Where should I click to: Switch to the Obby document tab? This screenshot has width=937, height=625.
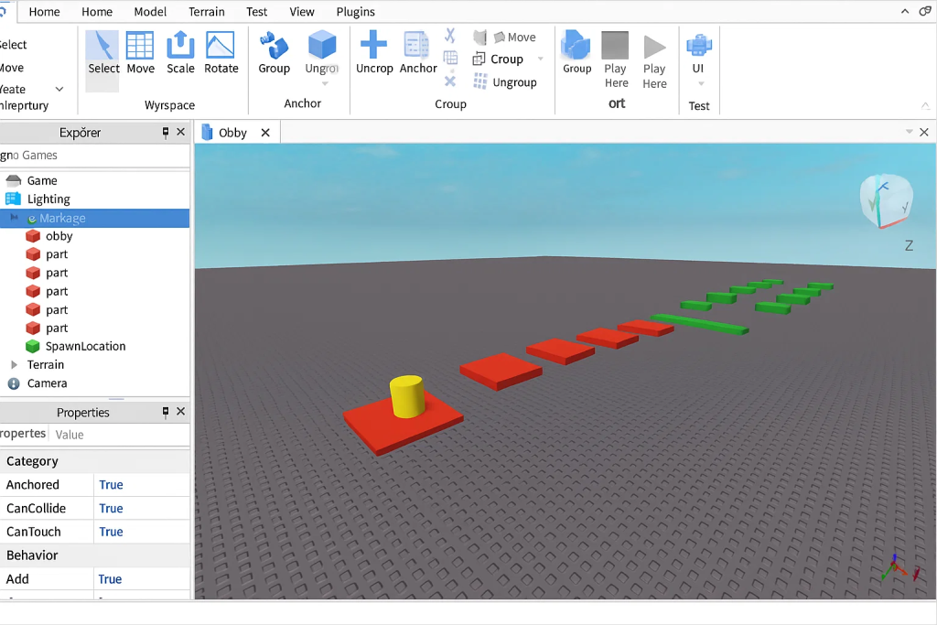pyautogui.click(x=232, y=133)
